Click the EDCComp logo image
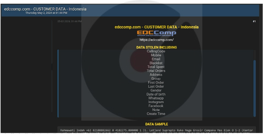This screenshot has width=263, height=134. [157, 33]
